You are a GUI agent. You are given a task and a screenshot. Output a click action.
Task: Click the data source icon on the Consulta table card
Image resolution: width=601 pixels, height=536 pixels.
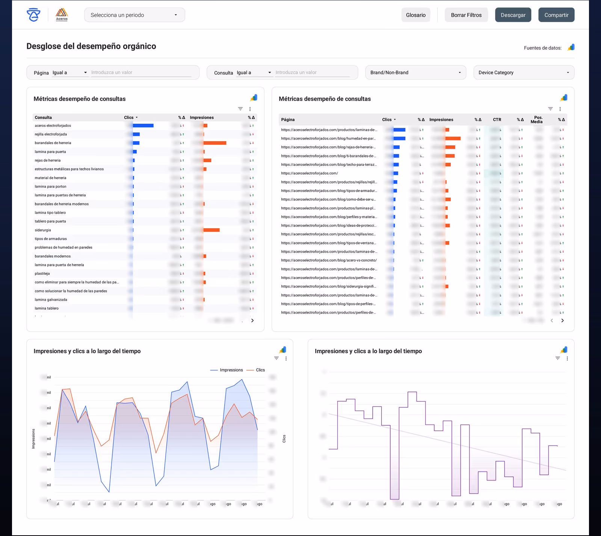[x=254, y=98]
